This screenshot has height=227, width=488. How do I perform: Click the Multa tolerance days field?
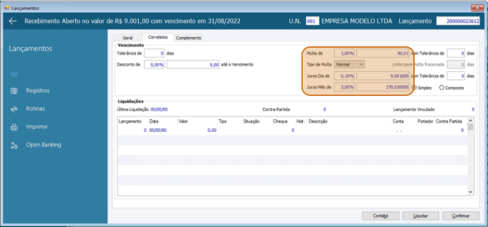pyautogui.click(x=456, y=53)
